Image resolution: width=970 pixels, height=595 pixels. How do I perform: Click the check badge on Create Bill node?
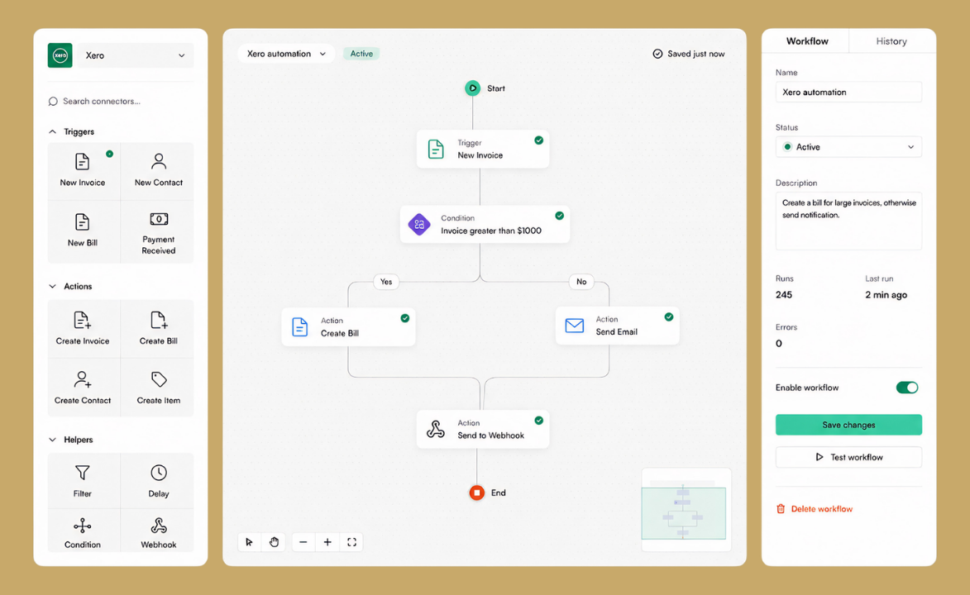coord(404,318)
